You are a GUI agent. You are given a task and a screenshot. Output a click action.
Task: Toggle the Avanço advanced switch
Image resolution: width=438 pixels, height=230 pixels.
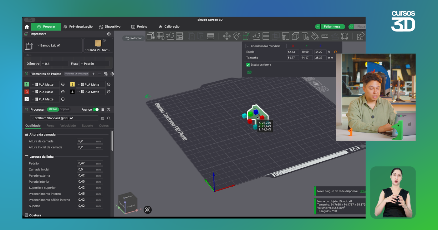click(96, 110)
